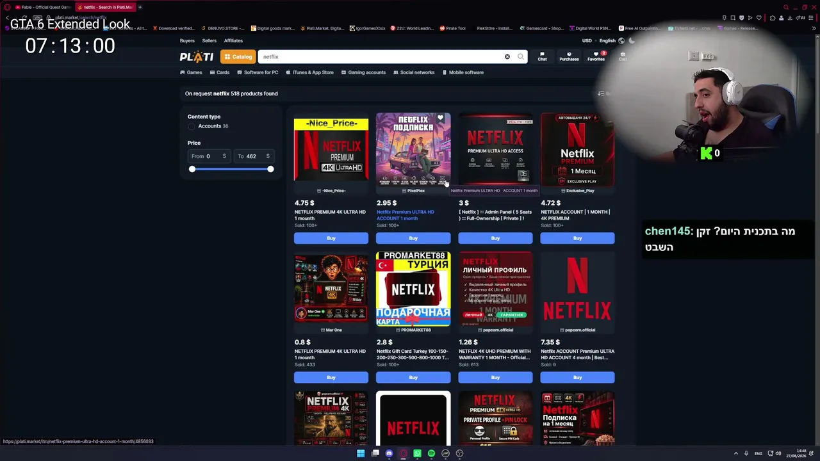Open the -Nice_Price- Netflix Premium thumbnail
This screenshot has height=461, width=820.
331,150
